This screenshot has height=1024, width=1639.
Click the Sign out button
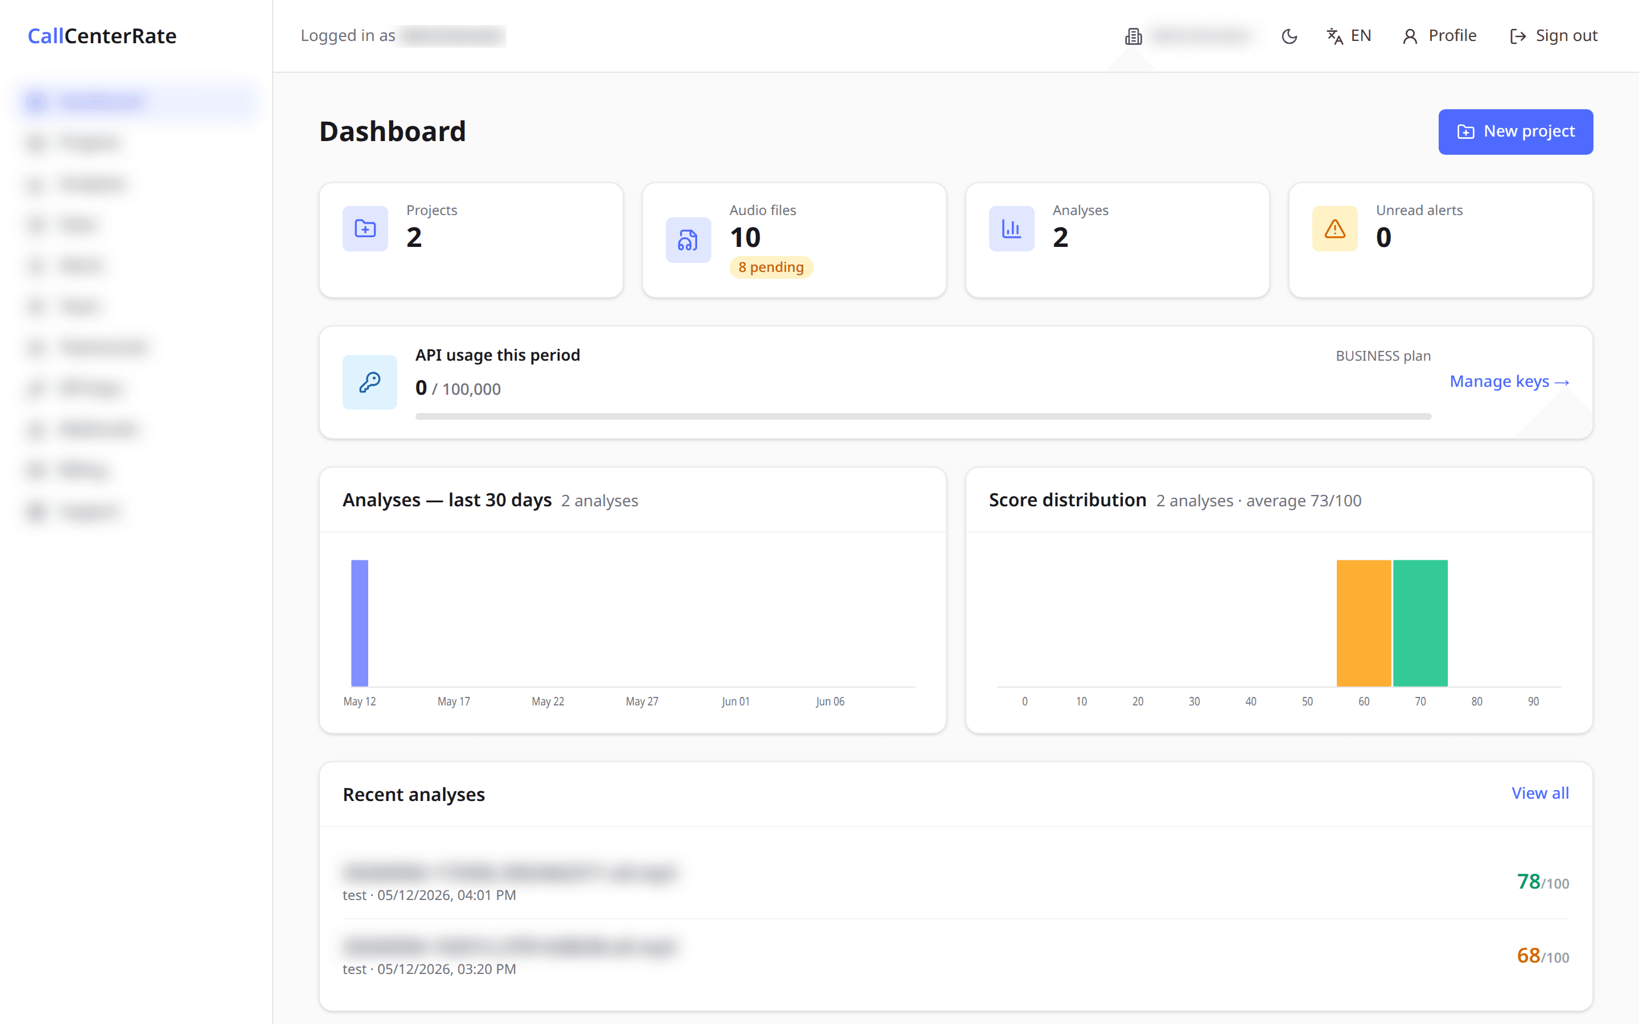pyautogui.click(x=1554, y=36)
